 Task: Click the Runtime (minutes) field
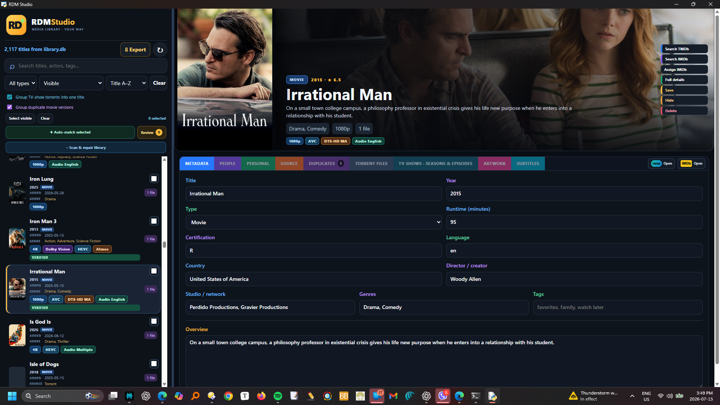574,222
